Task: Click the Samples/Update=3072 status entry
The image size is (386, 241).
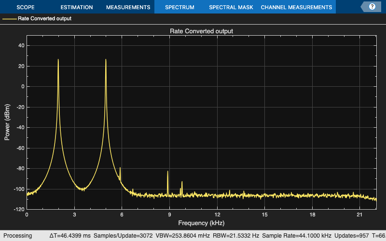Action: pos(123,236)
